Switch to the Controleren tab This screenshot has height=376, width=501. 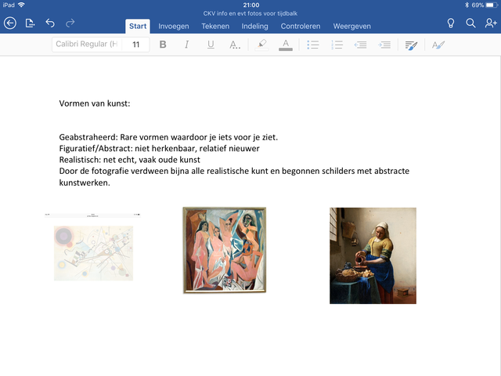coord(301,26)
